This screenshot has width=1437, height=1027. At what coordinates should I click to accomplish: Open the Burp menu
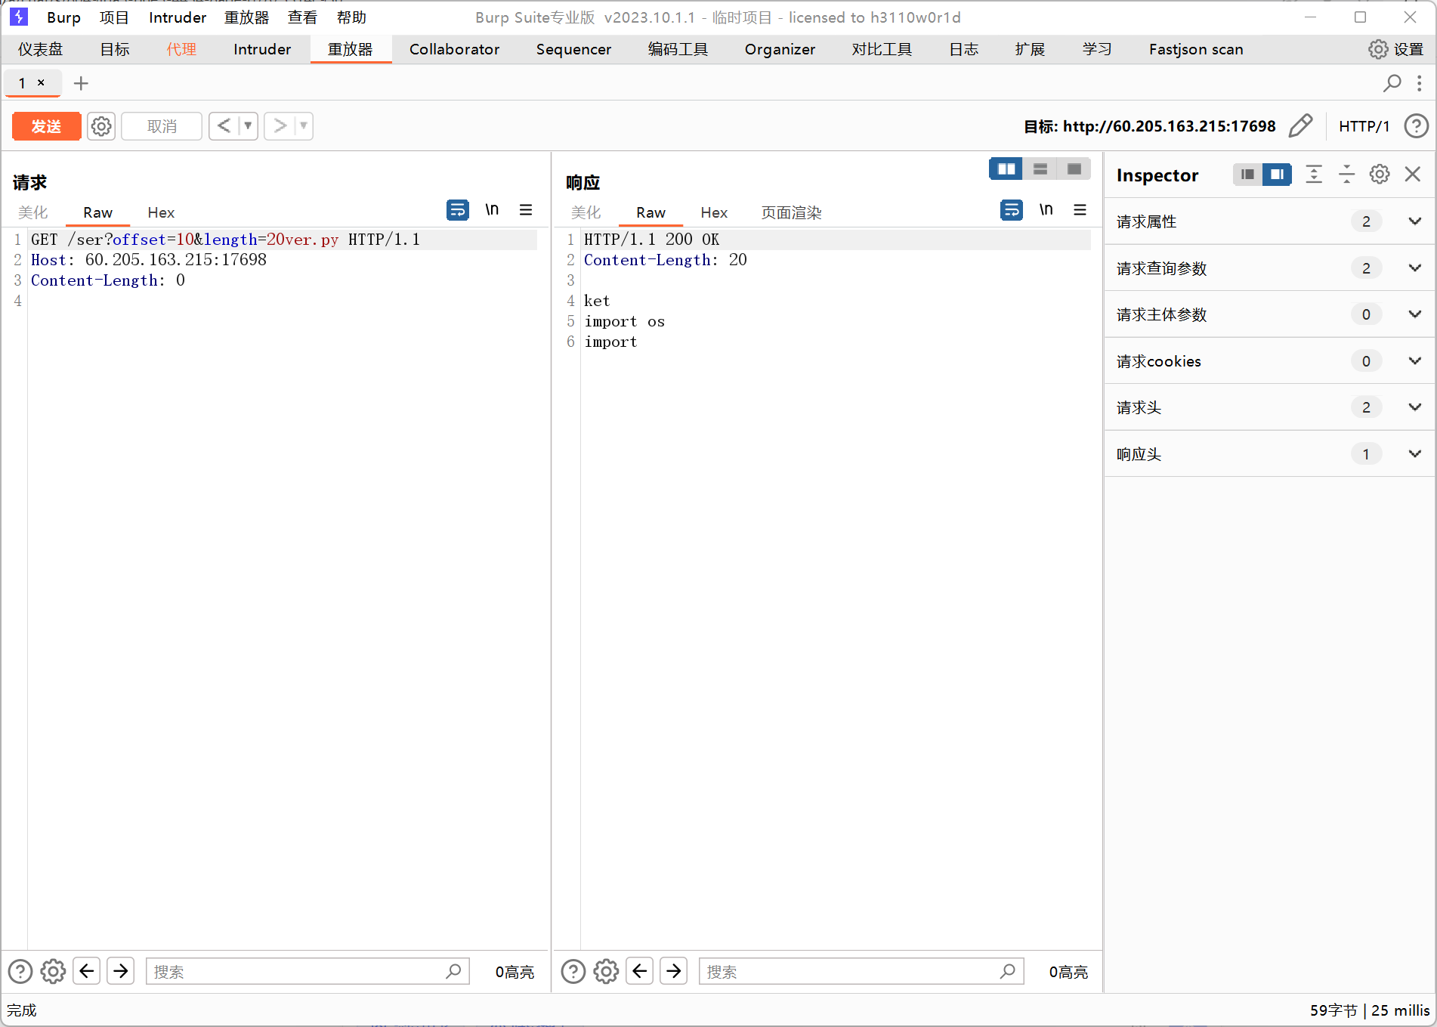tap(63, 17)
